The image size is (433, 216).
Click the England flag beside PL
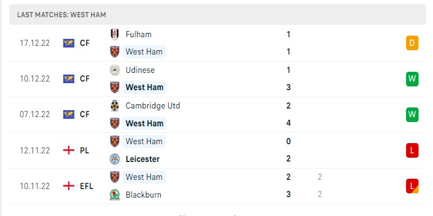pyautogui.click(x=68, y=150)
